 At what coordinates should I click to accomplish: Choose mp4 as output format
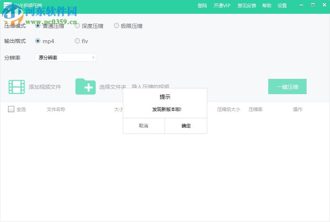pyautogui.click(x=37, y=41)
